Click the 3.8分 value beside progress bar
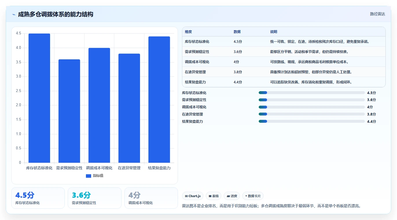Viewport: 397px width, 220px height. click(372, 114)
